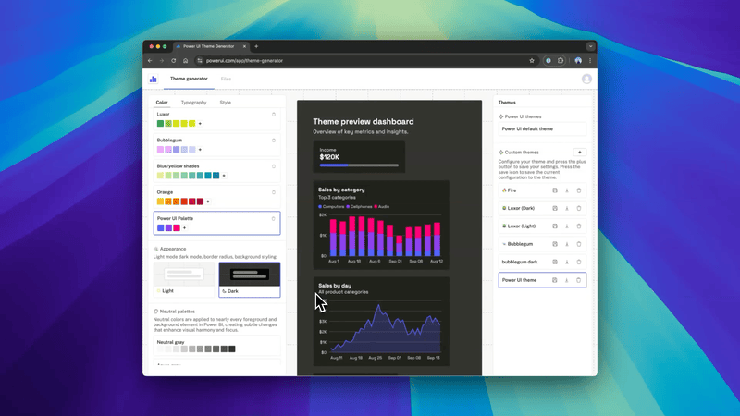
Task: Add a color to the Bubblegum palette
Action: coord(200,150)
